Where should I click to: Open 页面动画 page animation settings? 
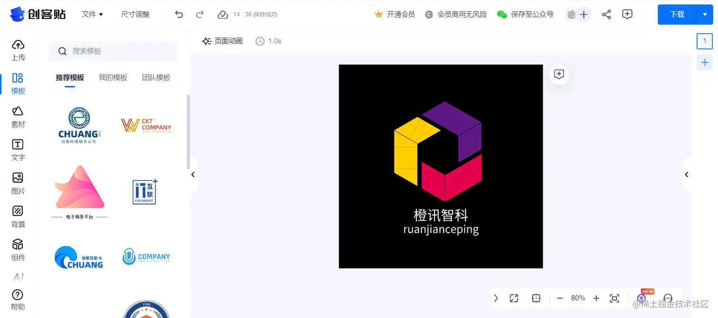[222, 41]
